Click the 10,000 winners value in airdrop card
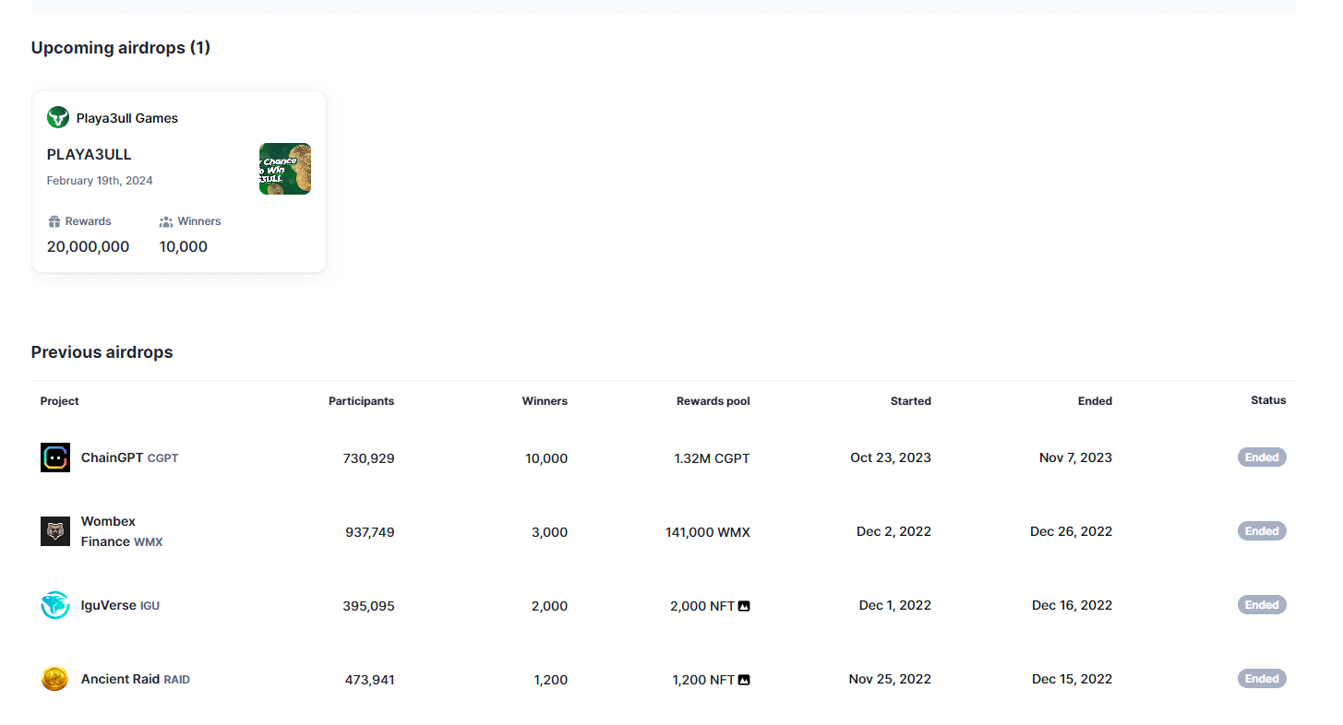The height and width of the screenshot is (725, 1343). 184,246
